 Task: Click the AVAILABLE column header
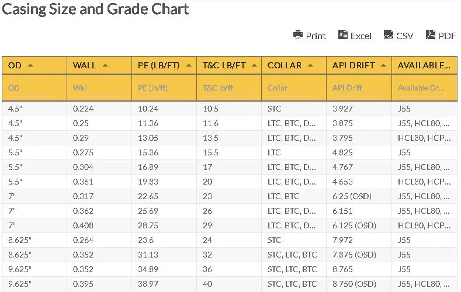424,65
